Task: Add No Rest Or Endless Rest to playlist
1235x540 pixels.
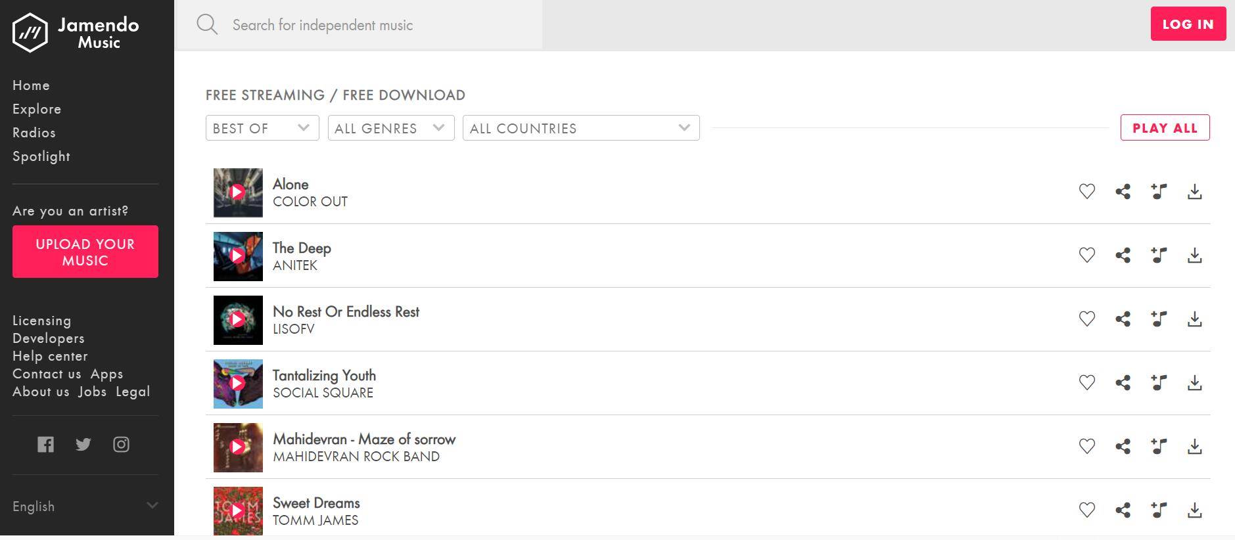Action: click(x=1159, y=319)
